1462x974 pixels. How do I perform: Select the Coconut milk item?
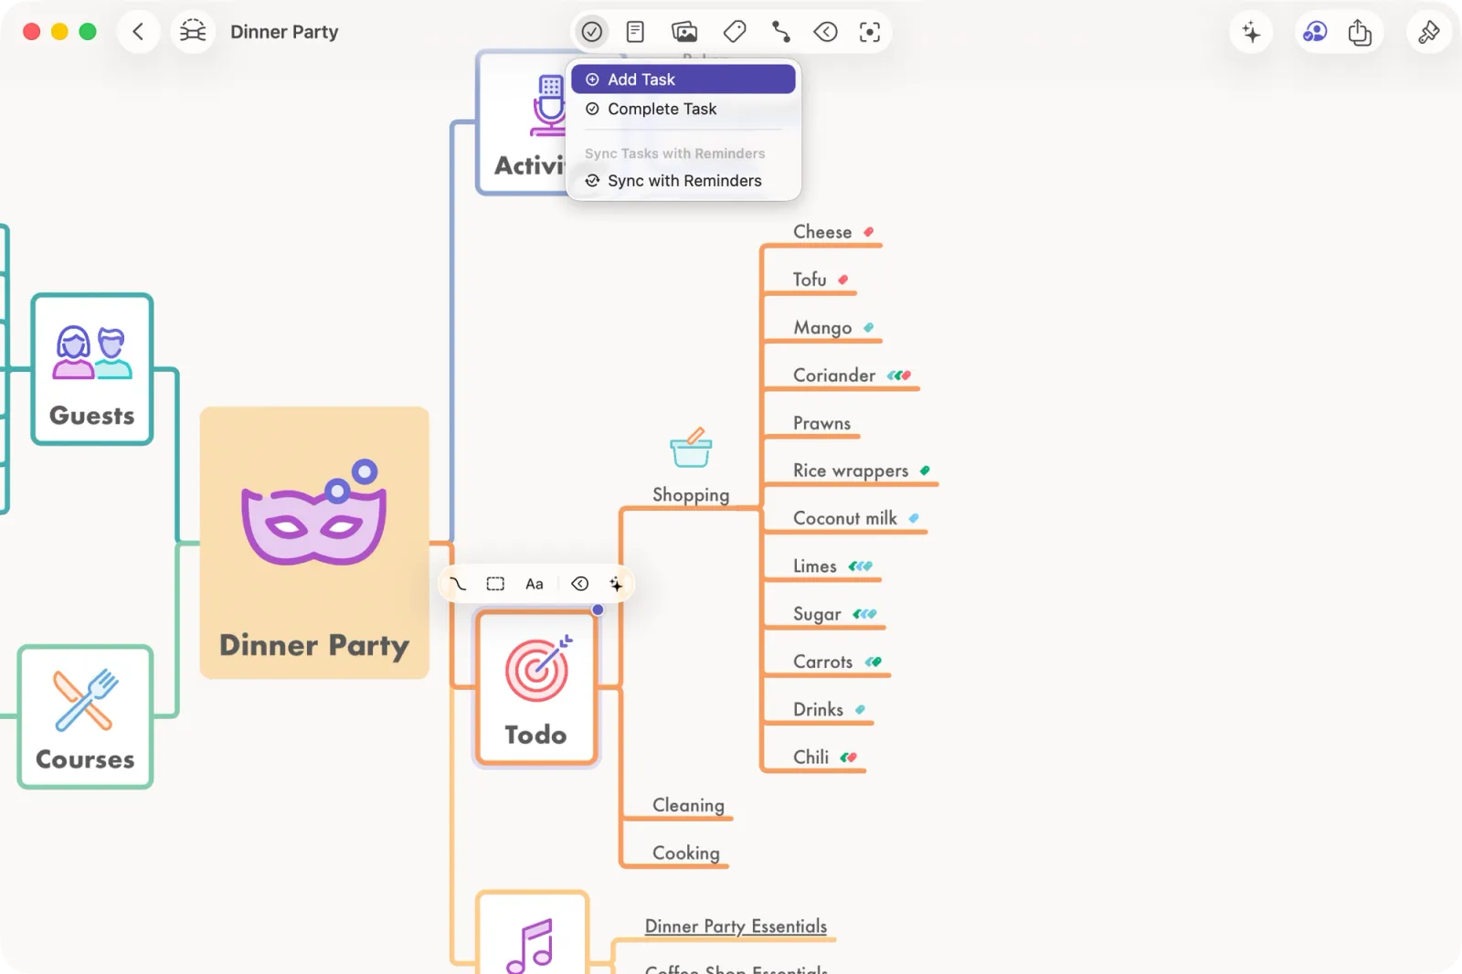[x=845, y=518]
